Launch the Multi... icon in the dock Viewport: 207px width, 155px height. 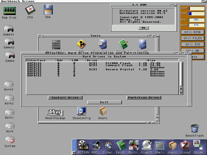coord(134,145)
